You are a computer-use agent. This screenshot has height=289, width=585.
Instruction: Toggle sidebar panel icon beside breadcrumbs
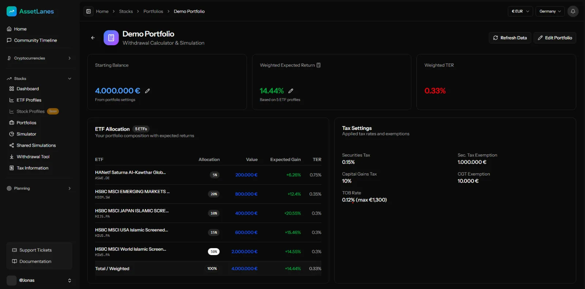(x=88, y=11)
